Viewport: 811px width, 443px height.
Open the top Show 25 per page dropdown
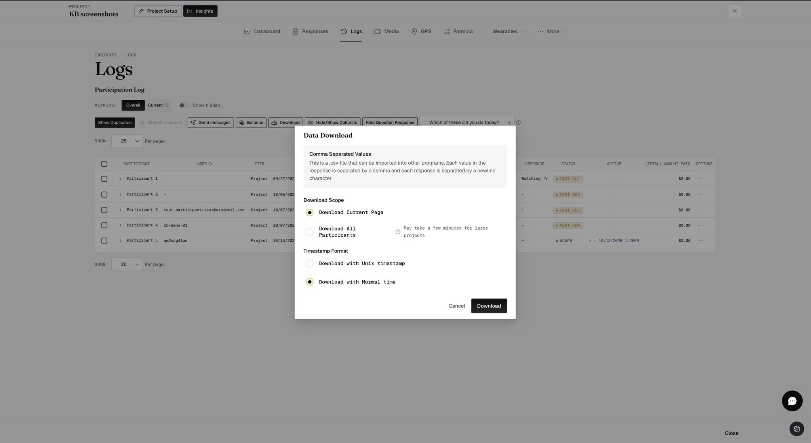coord(127,141)
